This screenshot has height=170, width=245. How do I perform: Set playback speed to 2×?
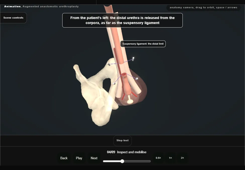coord(182,158)
